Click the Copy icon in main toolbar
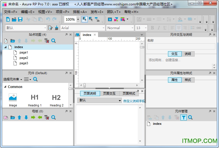 (x=34, y=19)
